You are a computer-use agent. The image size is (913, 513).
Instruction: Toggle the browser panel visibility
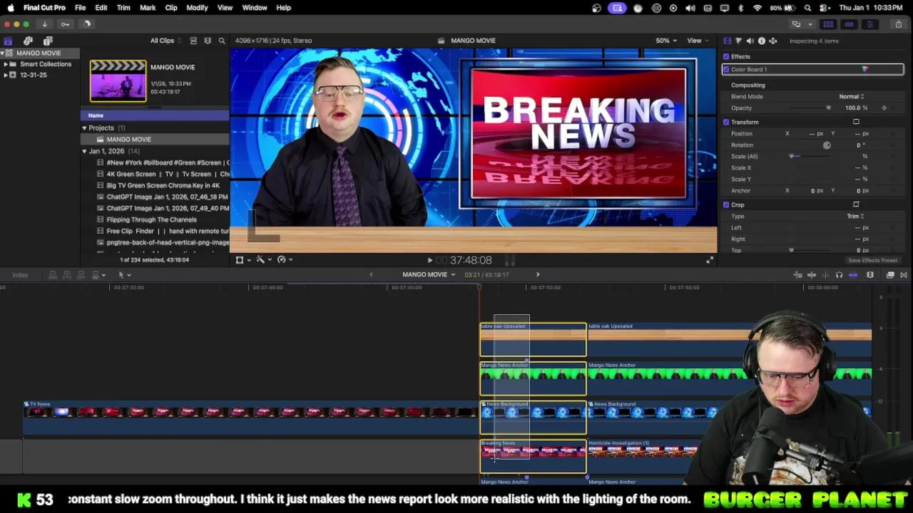(828, 24)
